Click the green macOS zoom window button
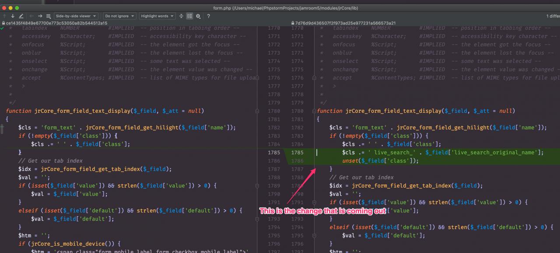This screenshot has height=253, width=560. 17,8
